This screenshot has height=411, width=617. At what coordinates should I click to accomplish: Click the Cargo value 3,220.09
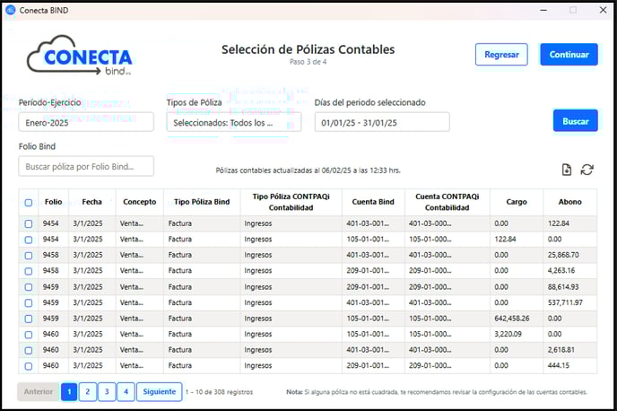tap(508, 334)
